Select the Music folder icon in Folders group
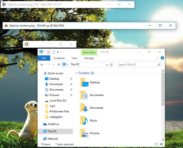Screen dimensions: 183x148 84,121
